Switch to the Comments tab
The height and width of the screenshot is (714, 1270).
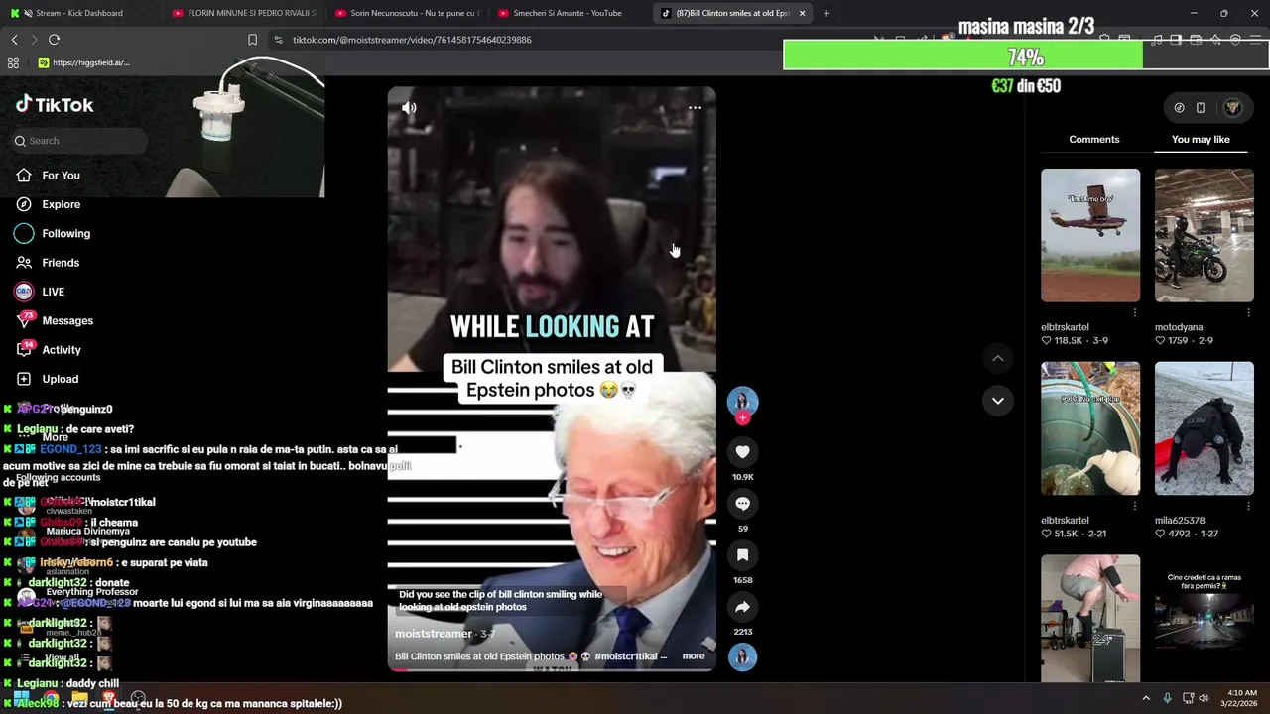tap(1093, 139)
